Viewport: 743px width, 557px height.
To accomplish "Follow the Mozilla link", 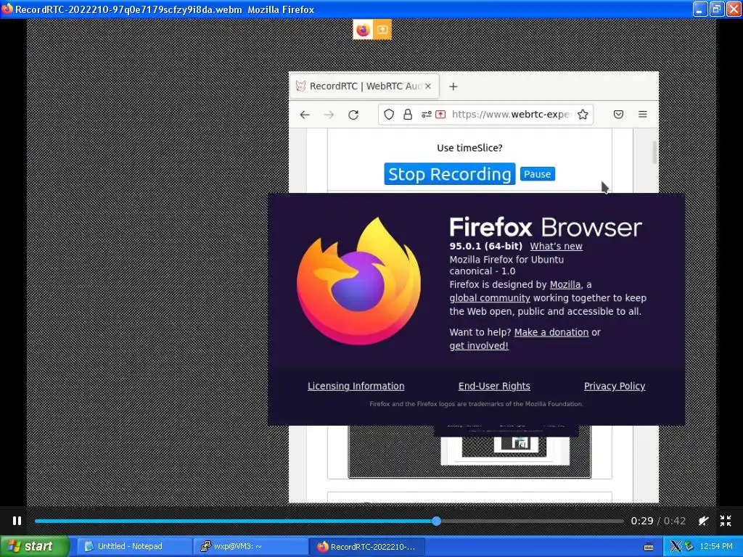I will (565, 284).
